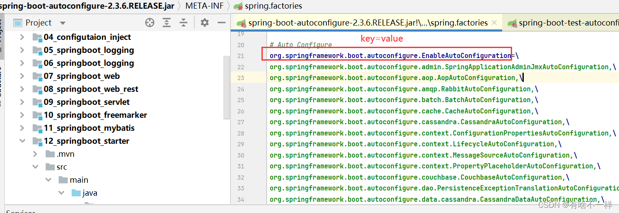Expand the 04_configutaion_inject module

[22, 37]
